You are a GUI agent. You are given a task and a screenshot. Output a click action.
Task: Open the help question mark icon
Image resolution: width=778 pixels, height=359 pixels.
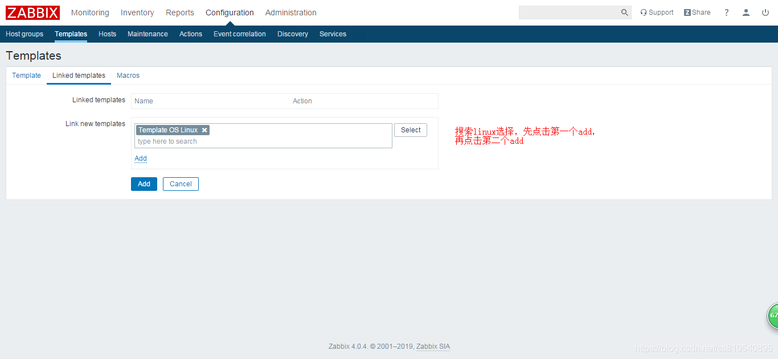pos(727,12)
